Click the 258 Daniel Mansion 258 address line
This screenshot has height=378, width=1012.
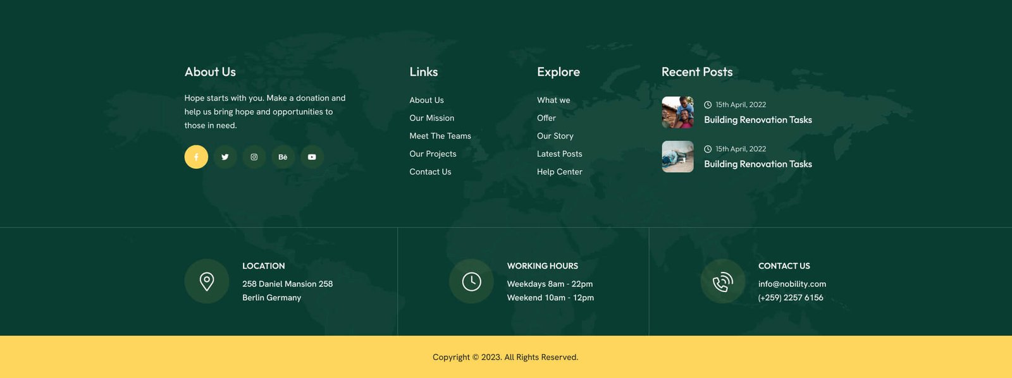pyautogui.click(x=287, y=284)
